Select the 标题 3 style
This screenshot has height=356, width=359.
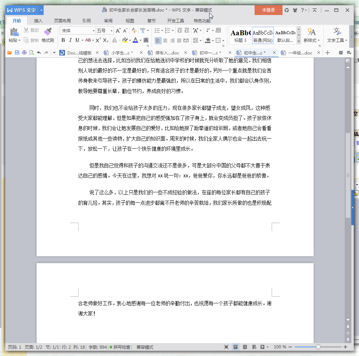[x=240, y=36]
